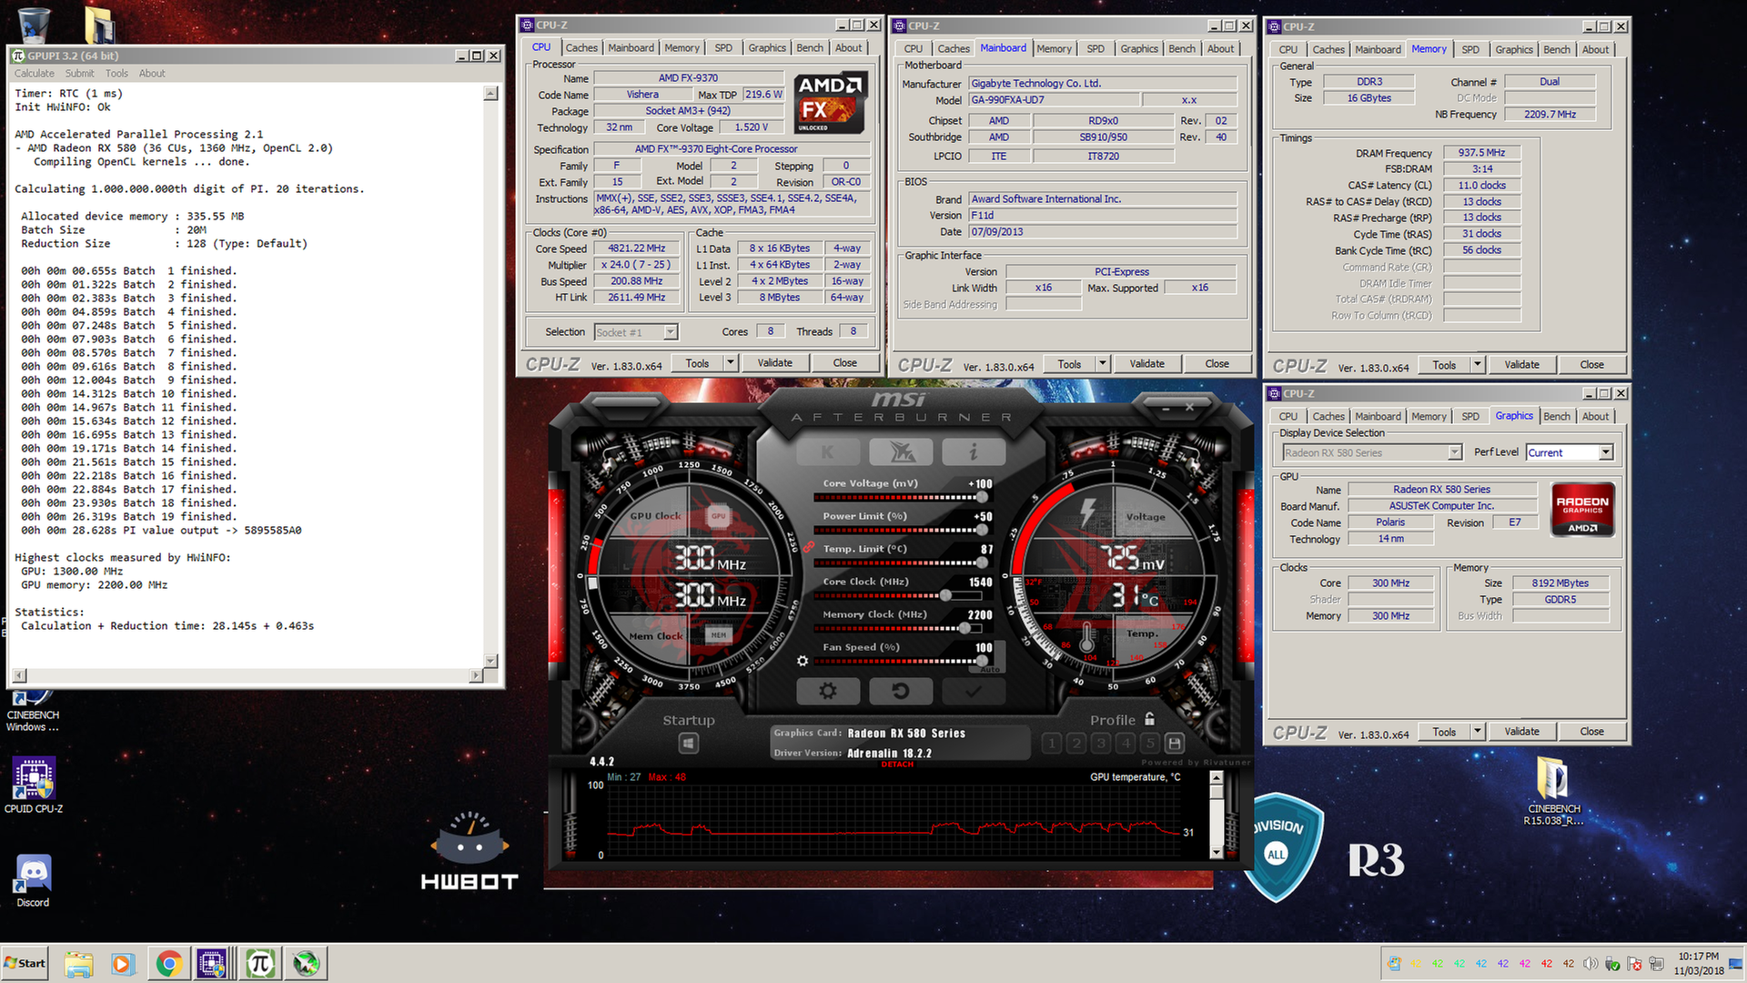Expand Tools dropdown arrow in first CPU-Z
The height and width of the screenshot is (983, 1747).
pos(730,363)
